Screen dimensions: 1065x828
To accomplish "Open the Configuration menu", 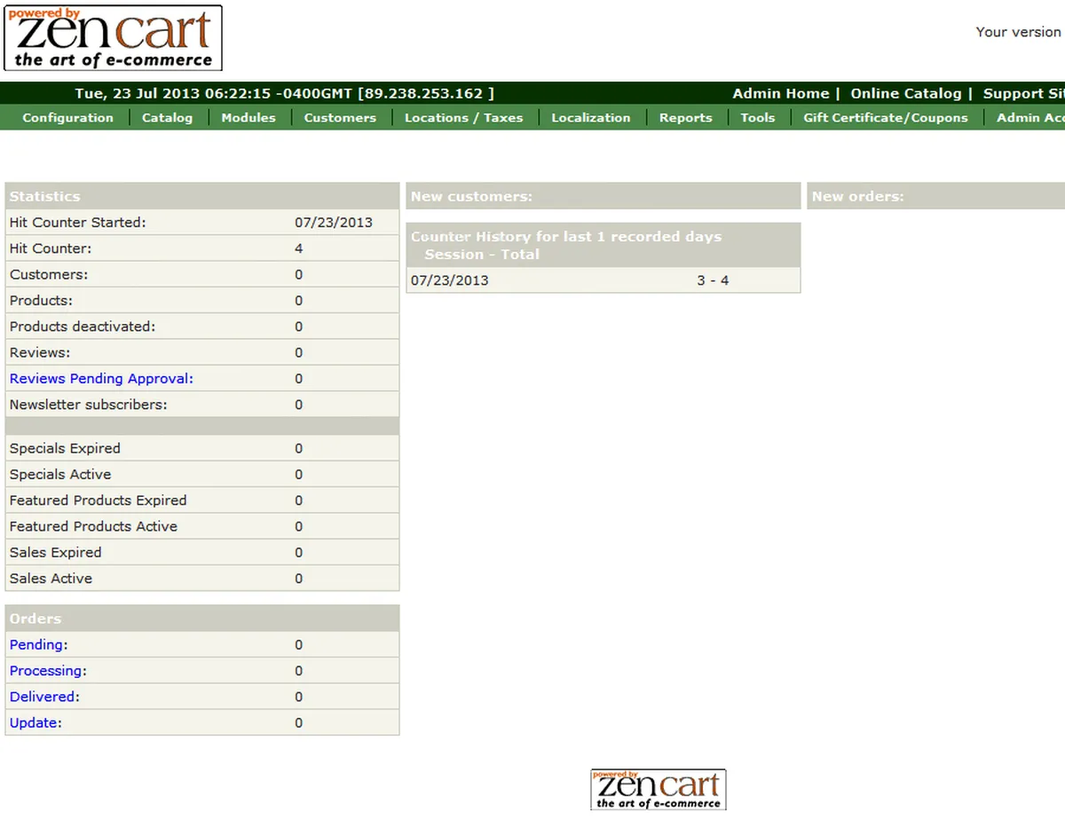I will tap(67, 117).
